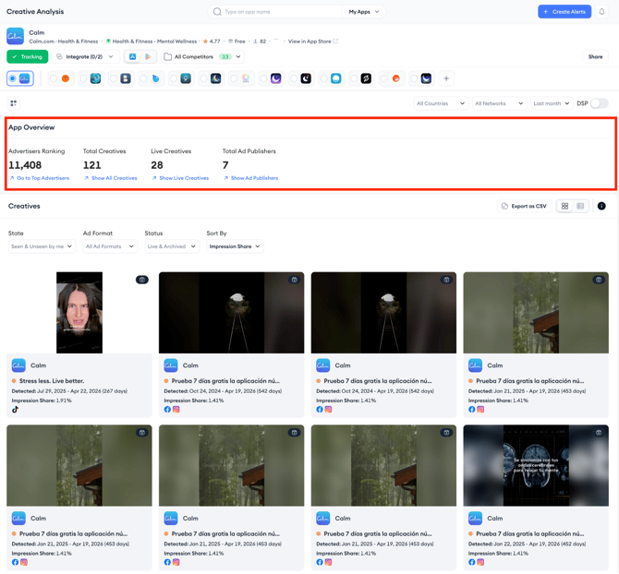The height and width of the screenshot is (574, 619).
Task: Open the All Countries filter
Action: [441, 103]
